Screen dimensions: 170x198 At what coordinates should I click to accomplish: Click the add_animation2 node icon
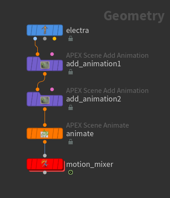tap(45, 100)
